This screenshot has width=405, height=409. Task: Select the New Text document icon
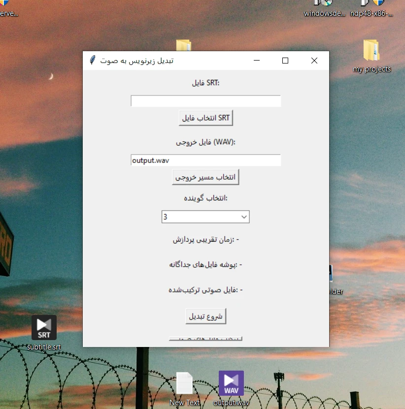point(184,383)
